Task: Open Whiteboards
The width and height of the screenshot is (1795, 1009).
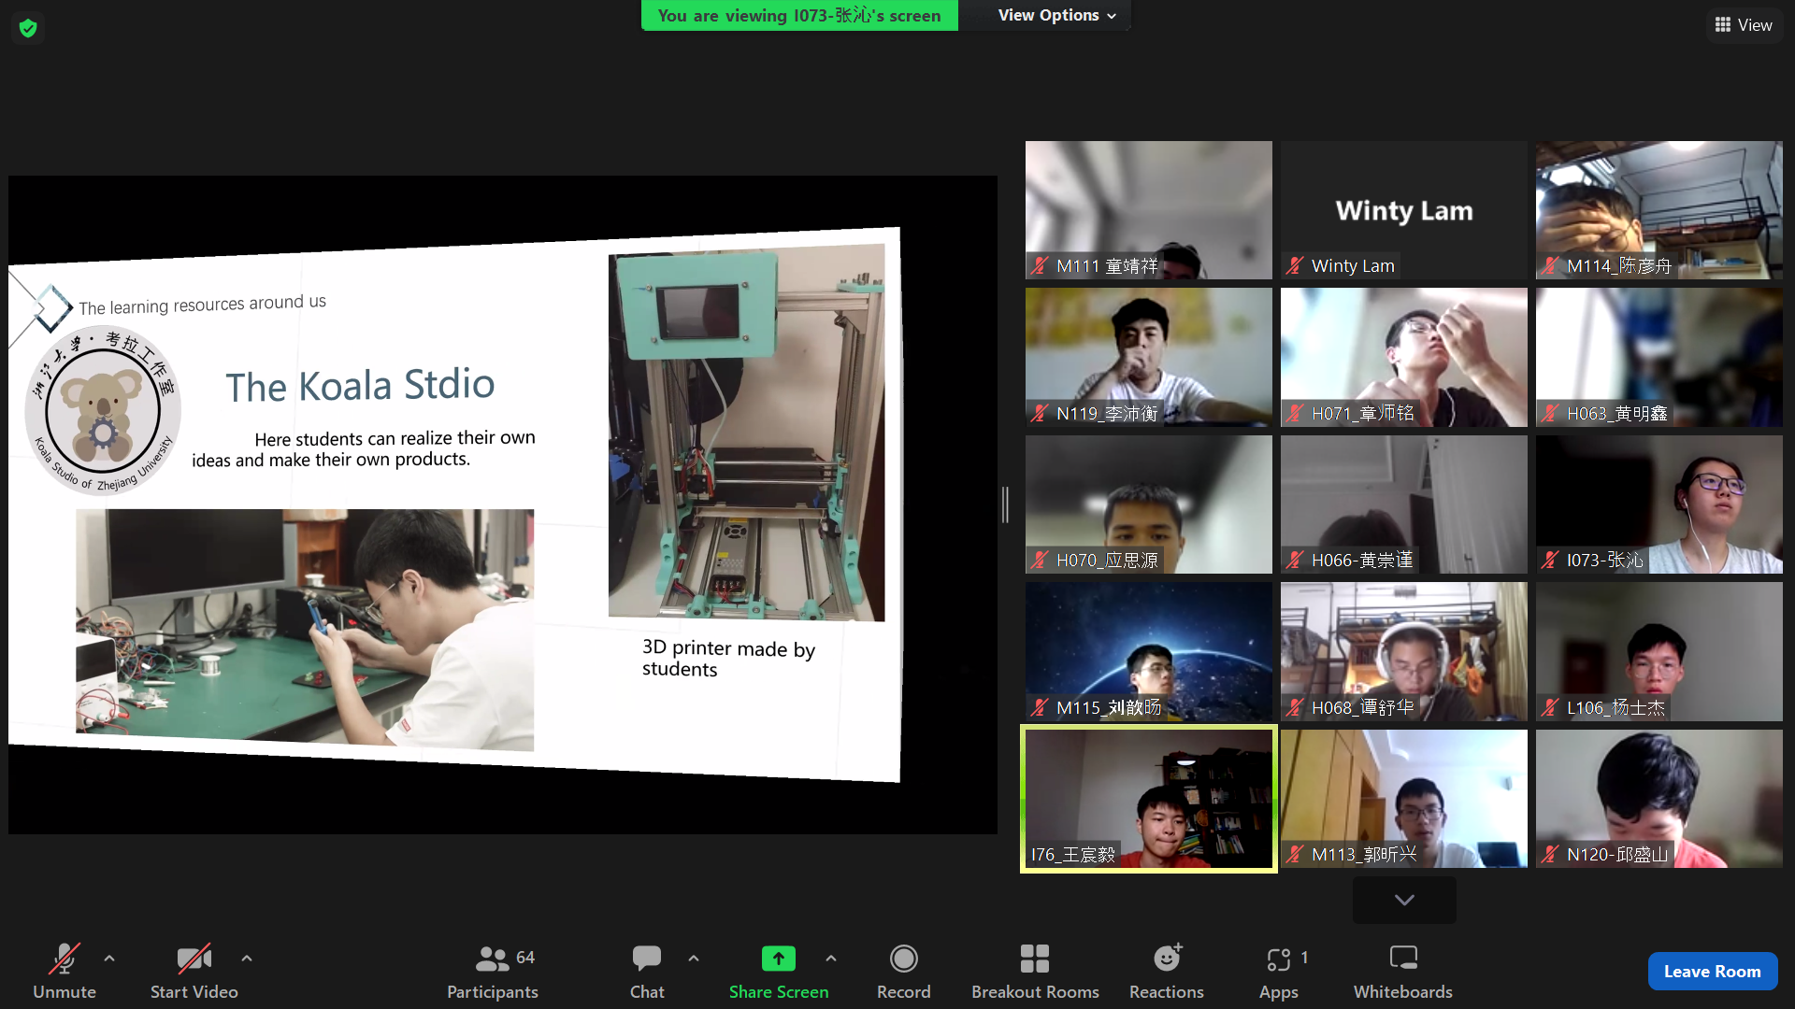Action: click(x=1402, y=972)
